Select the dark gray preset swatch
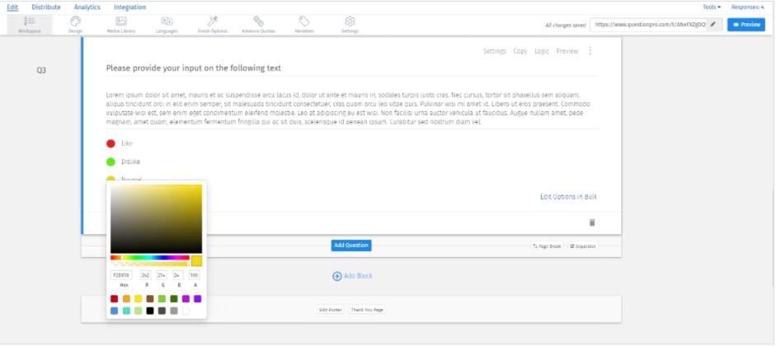Screen dimensions: 776x346 162,311
